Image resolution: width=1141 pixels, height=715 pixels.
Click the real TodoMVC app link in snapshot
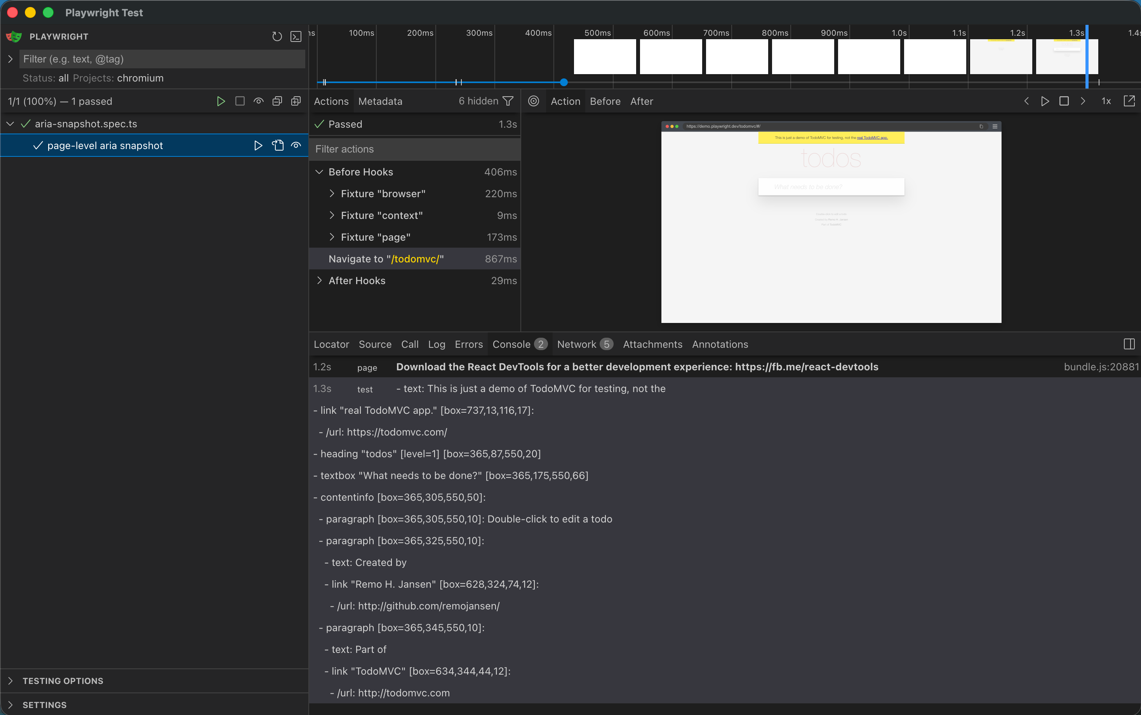click(872, 138)
